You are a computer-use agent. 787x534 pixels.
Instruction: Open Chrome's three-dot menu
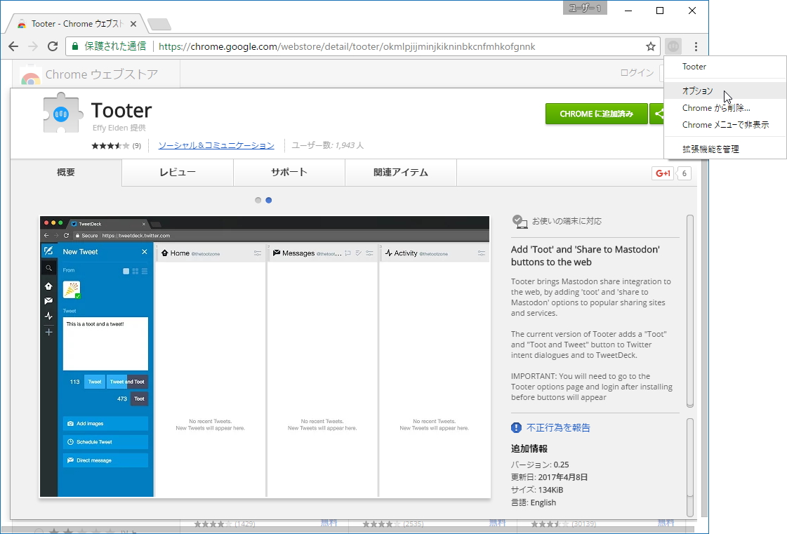696,46
